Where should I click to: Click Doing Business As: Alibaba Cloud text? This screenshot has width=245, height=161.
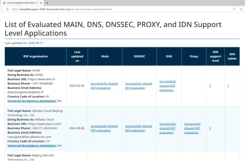31,119
